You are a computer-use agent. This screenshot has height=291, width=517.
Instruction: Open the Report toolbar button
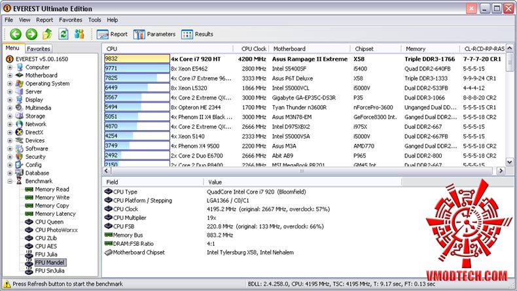point(112,34)
